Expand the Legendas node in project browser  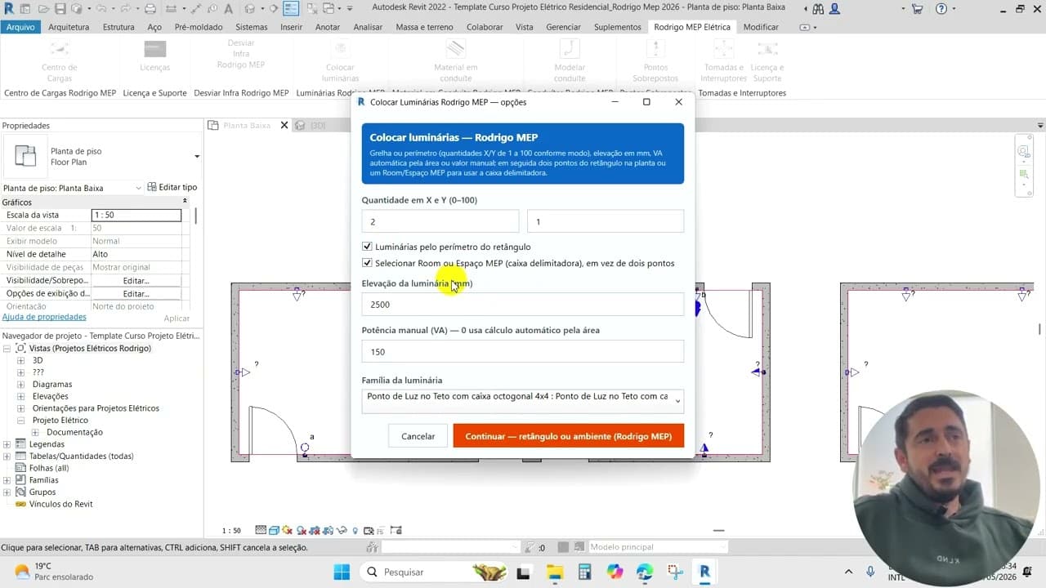(7, 444)
